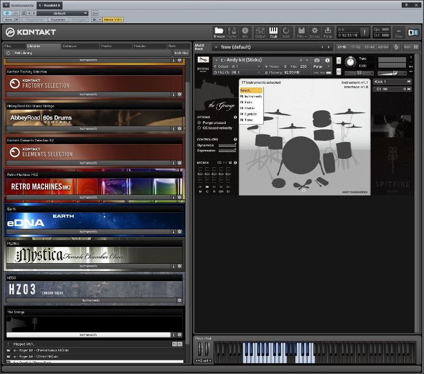Select the bass drum on the kit

[x=301, y=155]
